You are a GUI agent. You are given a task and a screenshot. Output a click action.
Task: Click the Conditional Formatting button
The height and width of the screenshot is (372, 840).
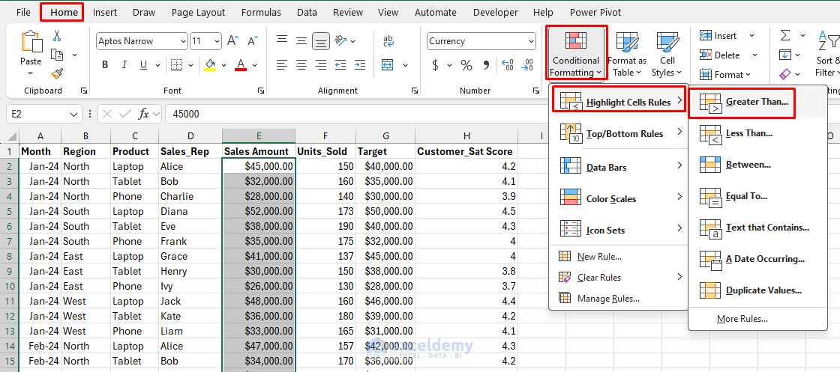click(576, 53)
